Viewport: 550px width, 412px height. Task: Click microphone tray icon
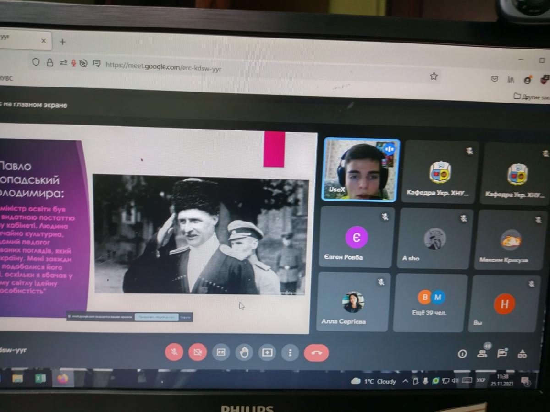pyautogui.click(x=425, y=381)
